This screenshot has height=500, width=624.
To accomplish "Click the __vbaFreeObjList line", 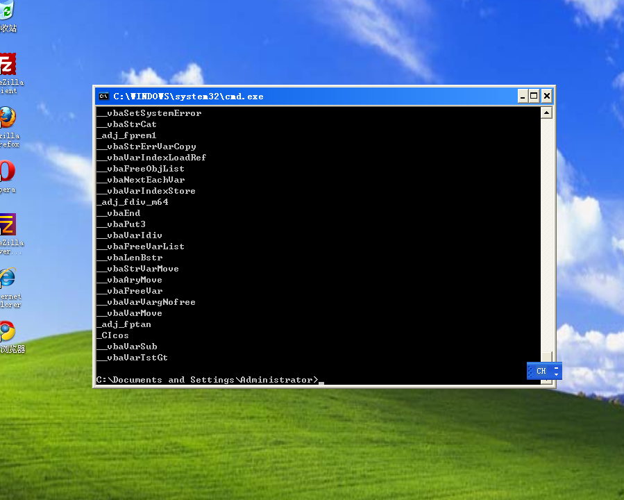I will pyautogui.click(x=141, y=169).
